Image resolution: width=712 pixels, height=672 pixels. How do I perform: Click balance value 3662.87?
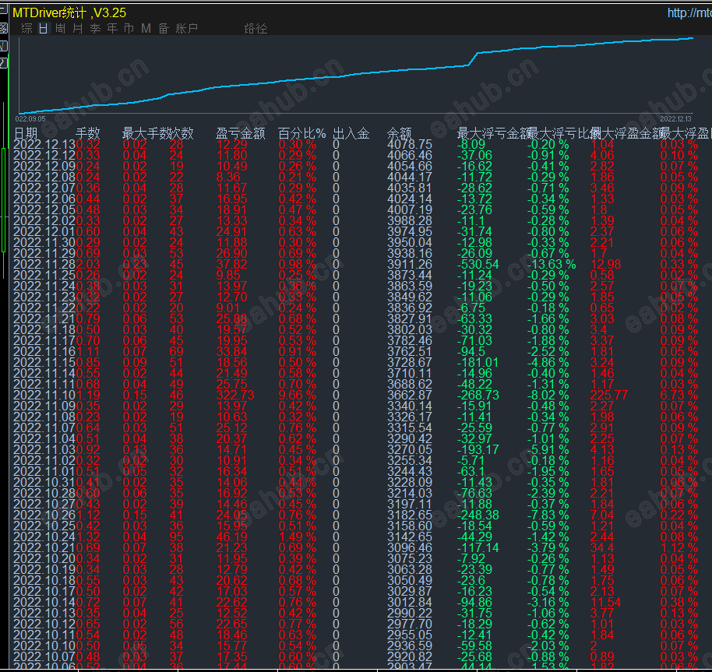(410, 396)
